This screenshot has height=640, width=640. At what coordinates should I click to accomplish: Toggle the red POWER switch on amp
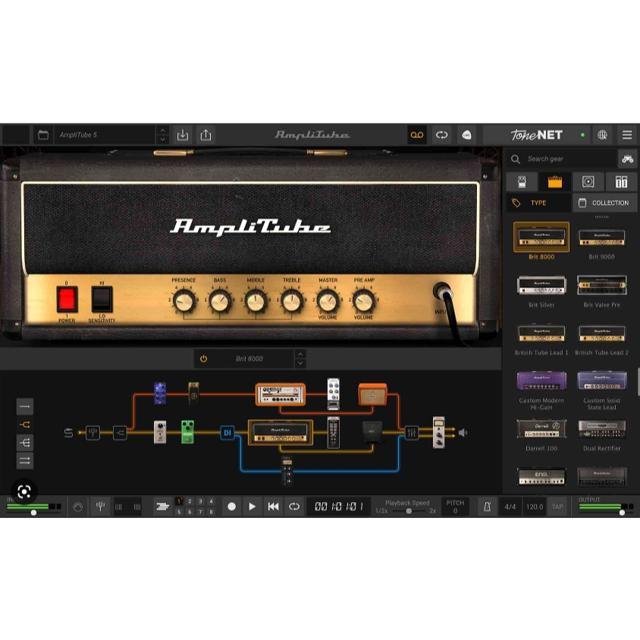[x=67, y=300]
